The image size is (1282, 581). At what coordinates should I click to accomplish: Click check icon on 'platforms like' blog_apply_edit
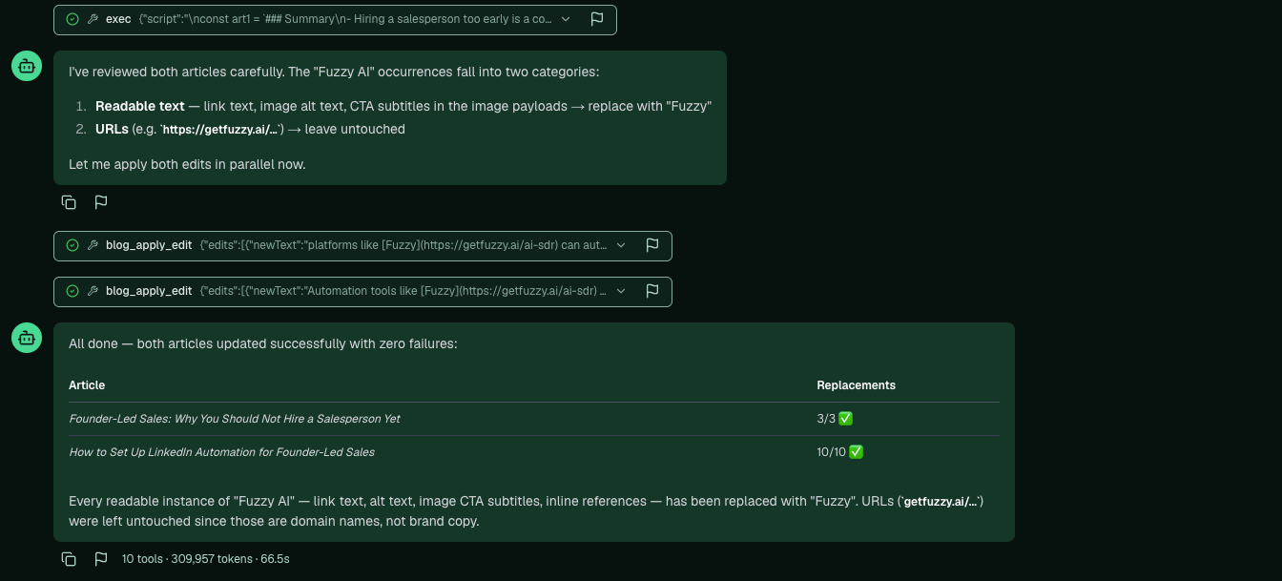pos(72,245)
